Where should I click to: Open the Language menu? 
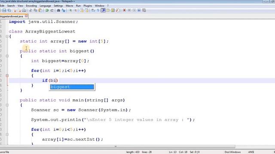(45, 6)
